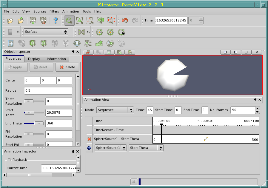Open the Surface representation dropdown
The image size is (268, 188).
46,32
